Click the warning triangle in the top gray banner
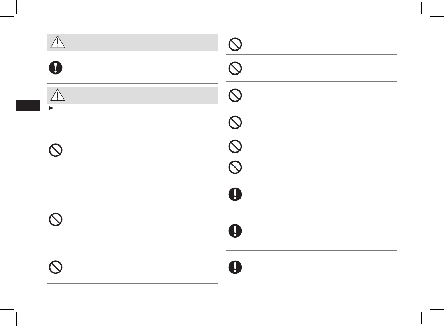This screenshot has height=326, width=444. (x=58, y=42)
